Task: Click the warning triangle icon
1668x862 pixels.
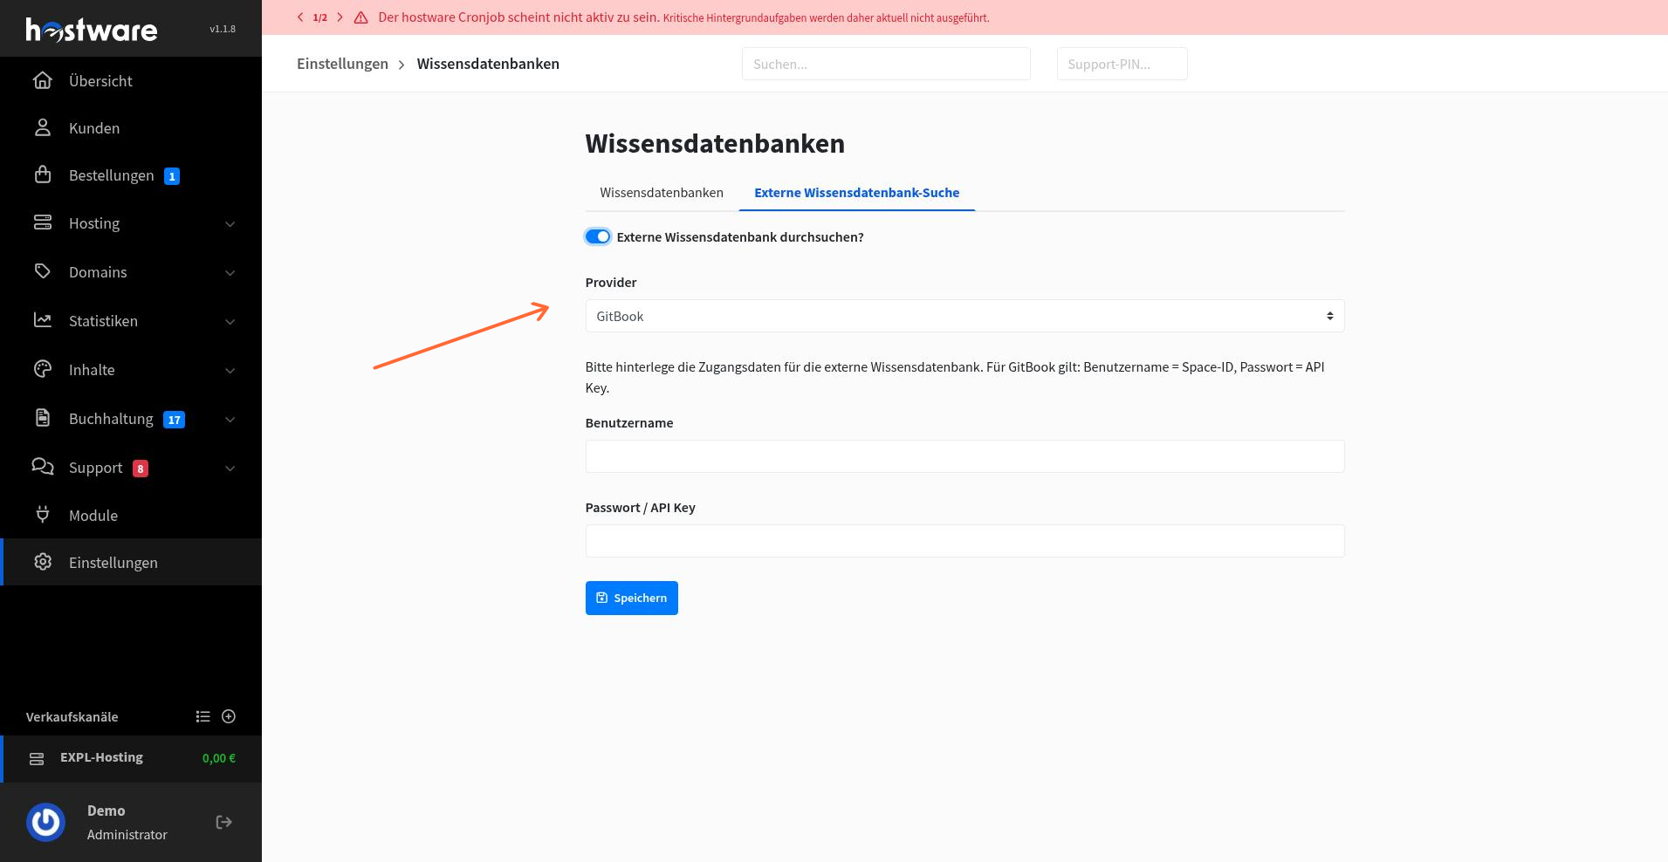Action: (x=360, y=17)
